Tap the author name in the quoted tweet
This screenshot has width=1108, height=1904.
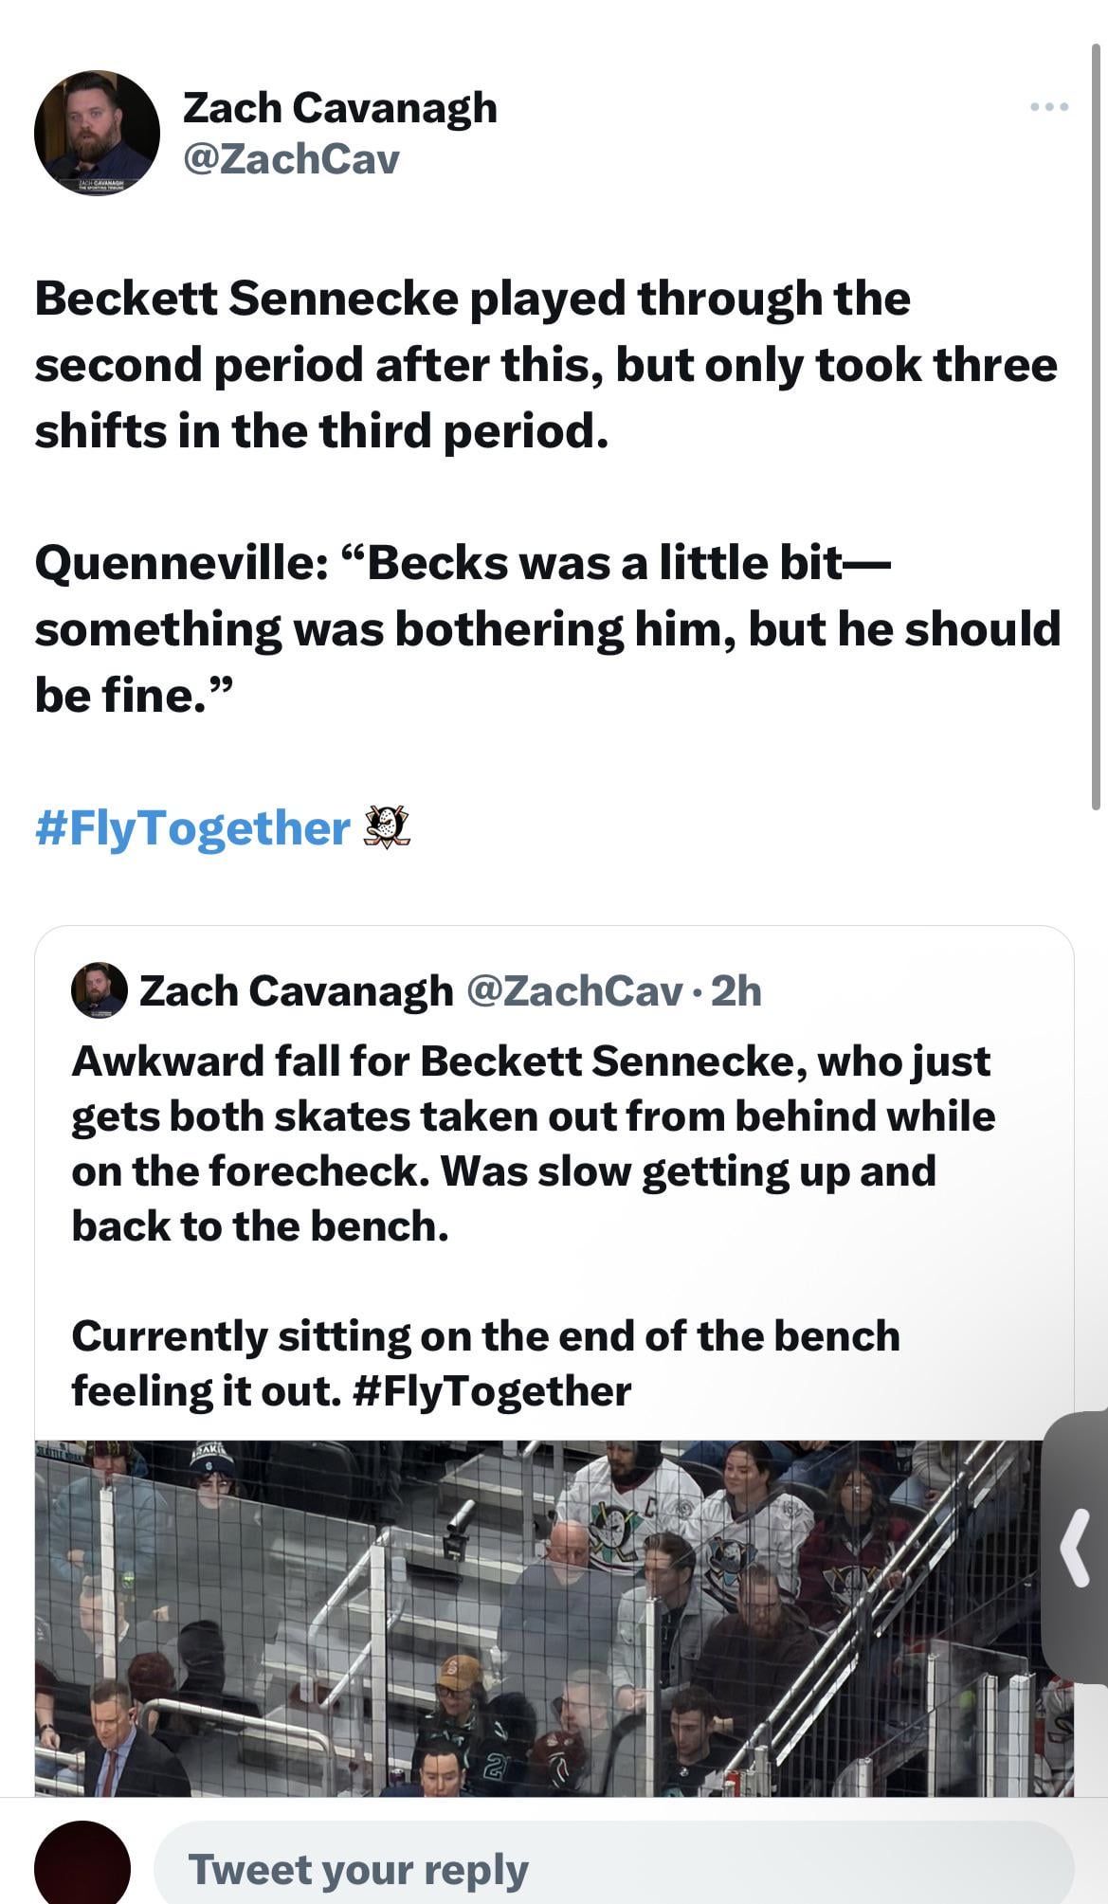(296, 991)
